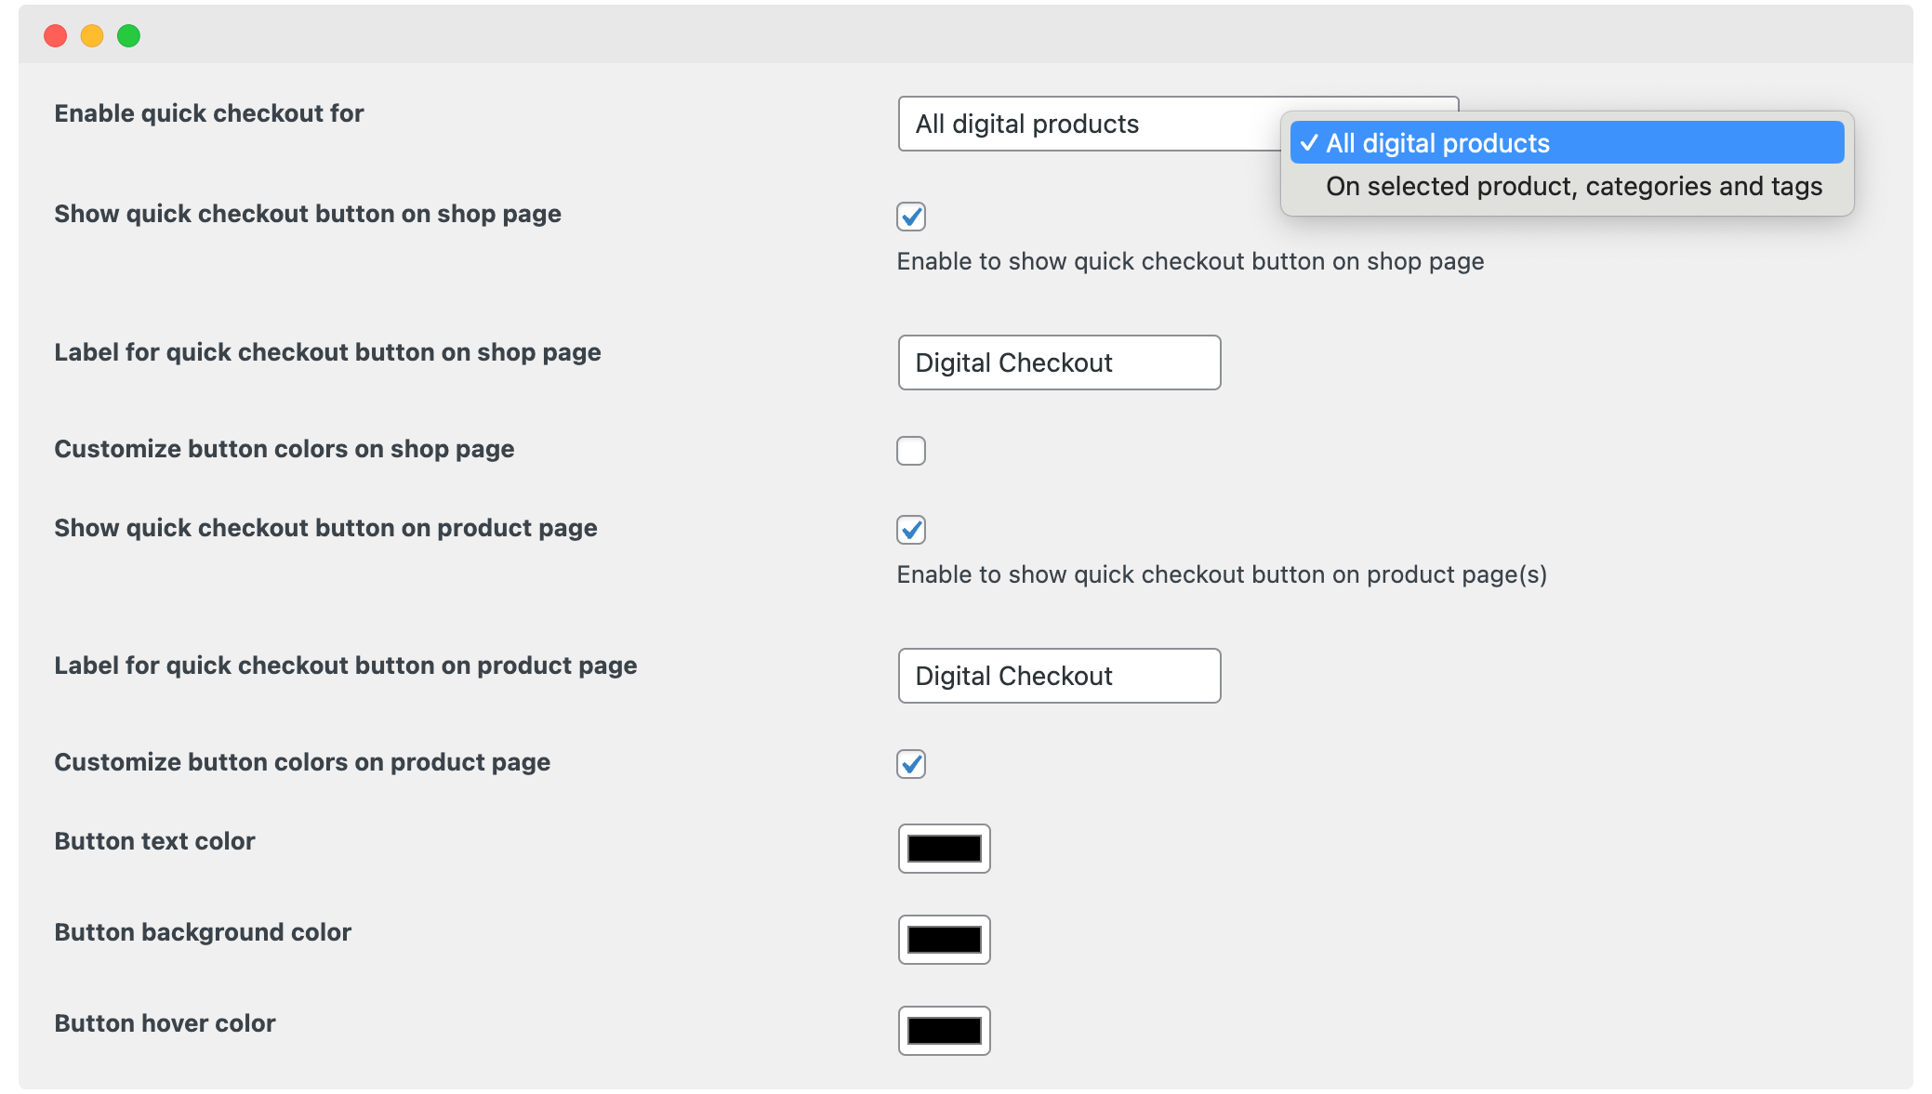The image size is (1932, 1094).
Task: Select "On selected product, categories and tags" option
Action: tap(1574, 186)
